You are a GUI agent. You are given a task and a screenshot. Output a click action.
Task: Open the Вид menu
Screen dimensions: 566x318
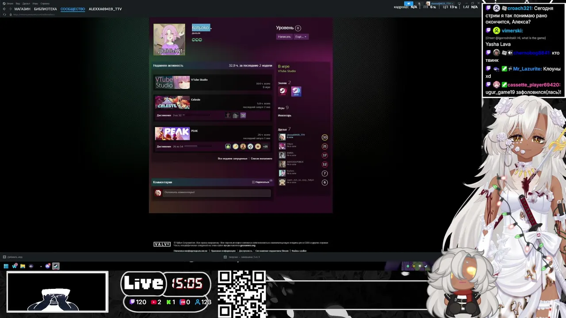18,4
